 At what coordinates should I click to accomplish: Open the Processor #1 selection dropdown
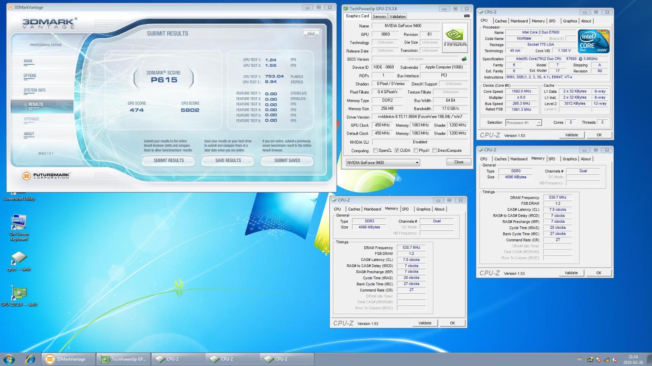(x=523, y=123)
